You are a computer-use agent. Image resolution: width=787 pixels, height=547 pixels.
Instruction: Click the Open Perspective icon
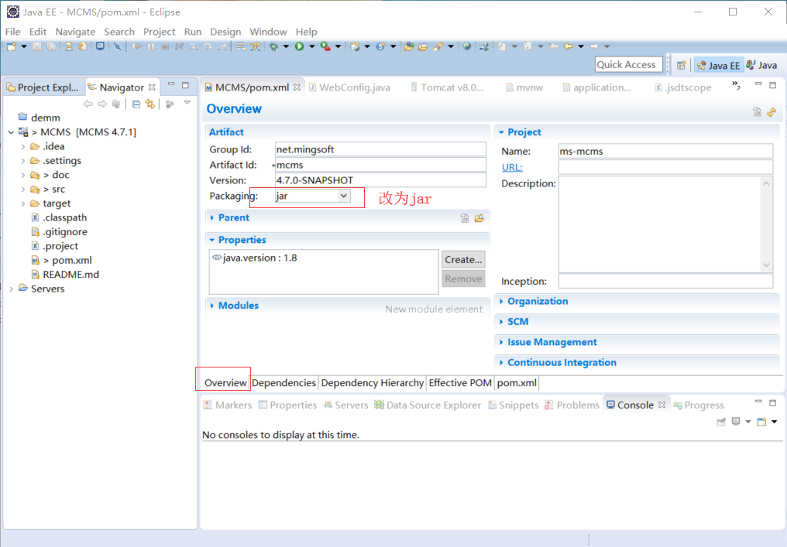[x=681, y=65]
